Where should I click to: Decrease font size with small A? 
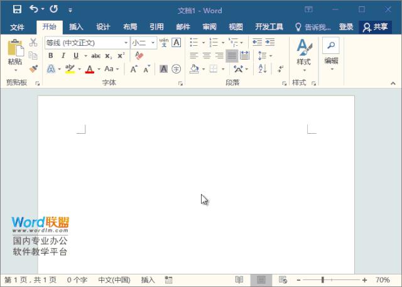pos(146,69)
